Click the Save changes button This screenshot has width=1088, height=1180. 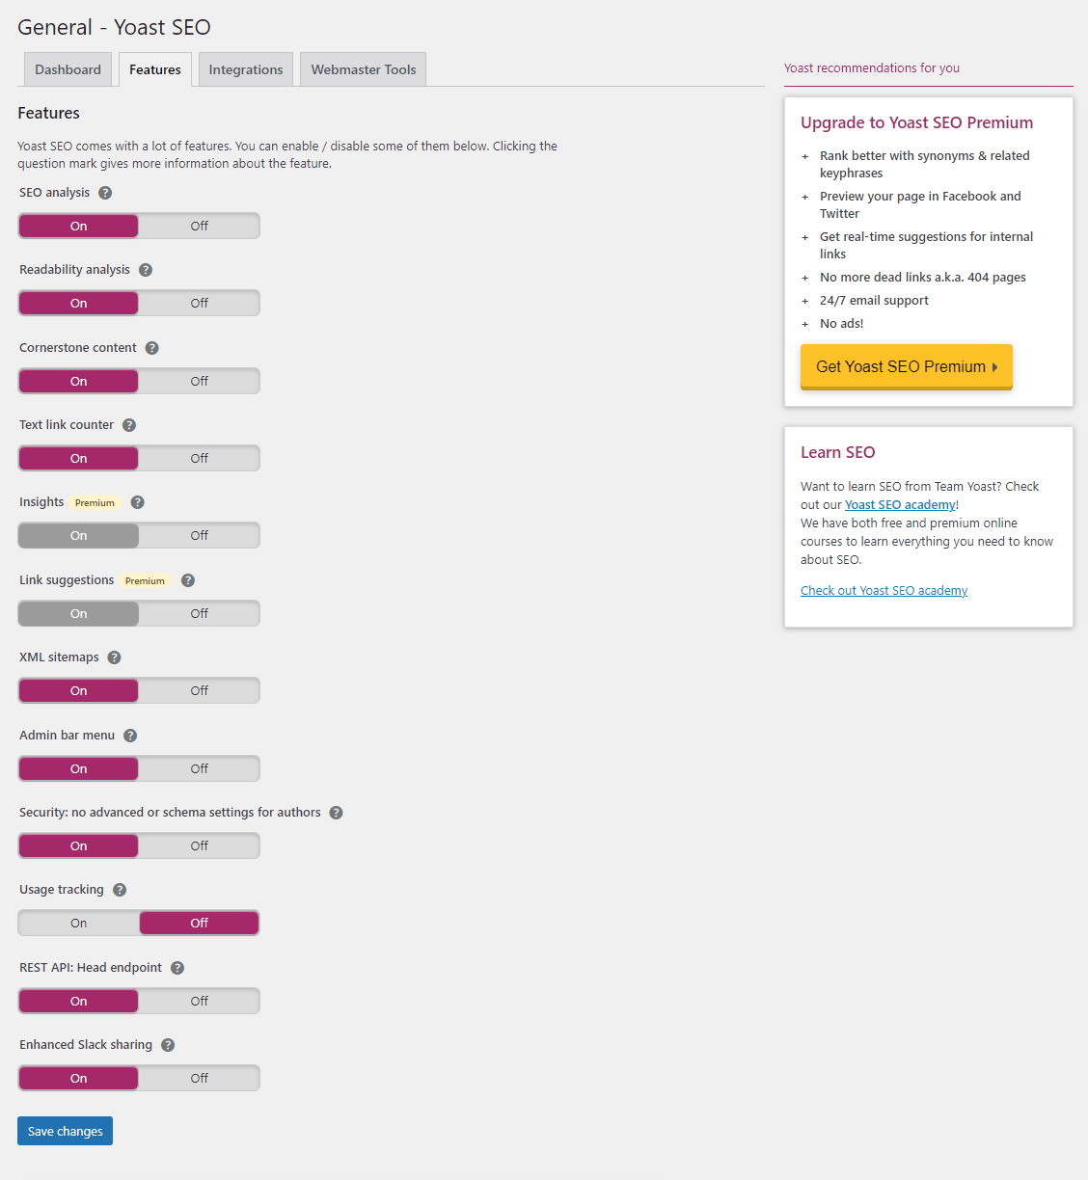(65, 1131)
